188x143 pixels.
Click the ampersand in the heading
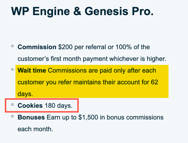[x=77, y=11]
